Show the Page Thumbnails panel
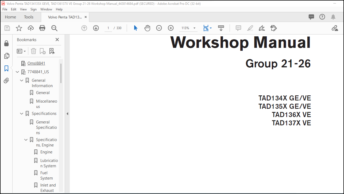 tap(6, 56)
